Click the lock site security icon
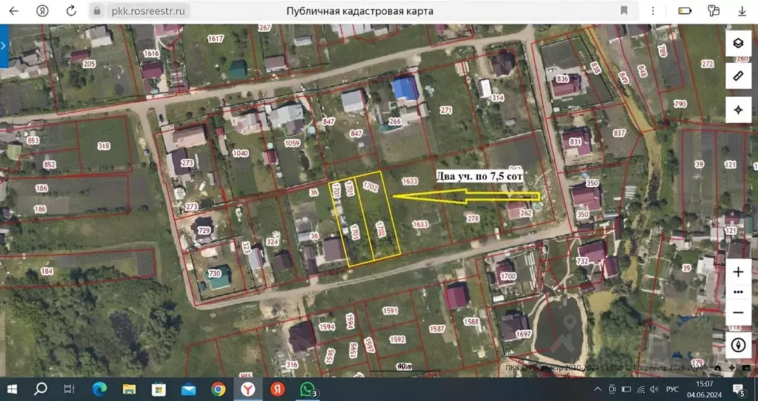 (x=97, y=10)
